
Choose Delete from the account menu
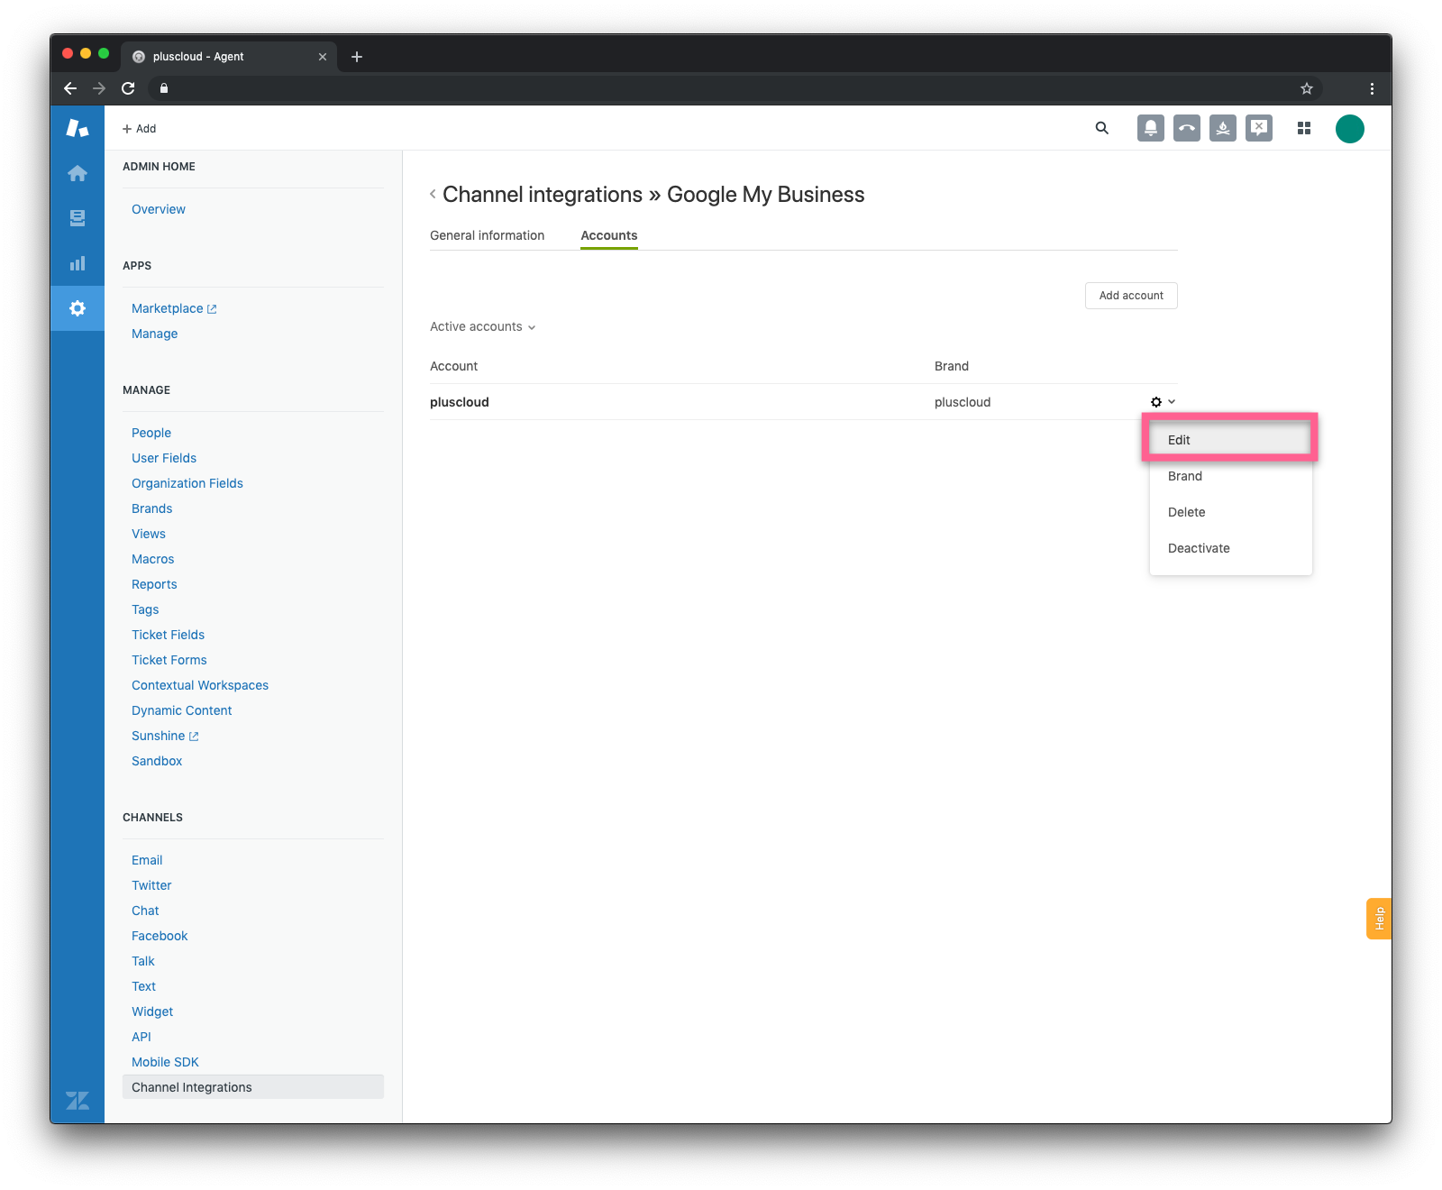1230,512
